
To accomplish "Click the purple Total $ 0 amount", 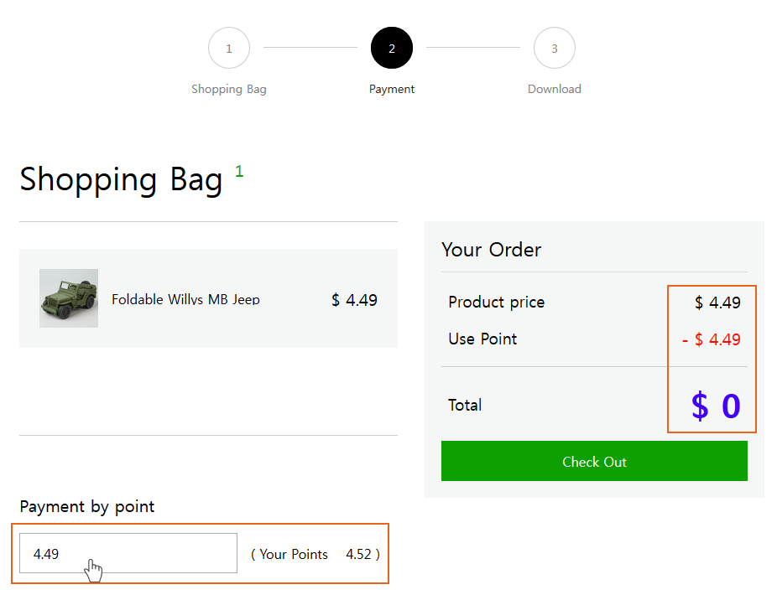I will pyautogui.click(x=716, y=406).
